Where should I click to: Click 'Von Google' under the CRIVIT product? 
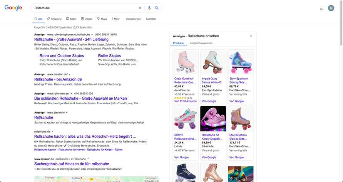click(x=181, y=157)
